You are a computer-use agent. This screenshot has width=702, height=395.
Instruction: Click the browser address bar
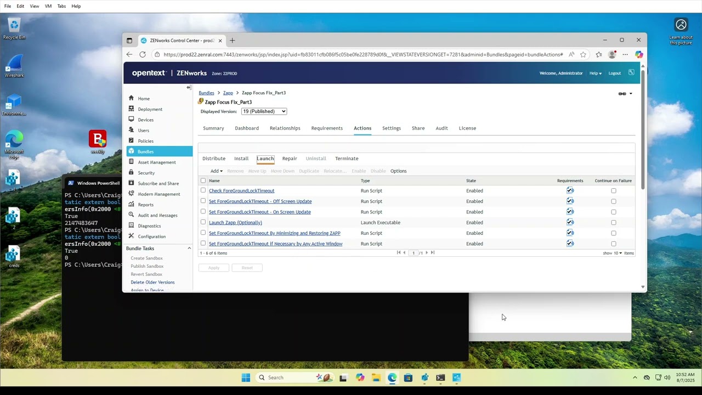pos(363,54)
